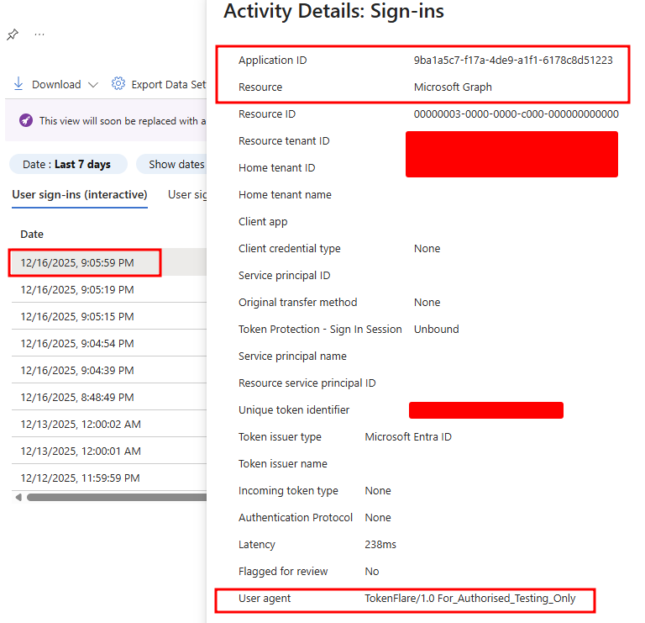Screen dimensions: 645x623
Task: Switch to the second User sign-ins tab
Action: (186, 194)
